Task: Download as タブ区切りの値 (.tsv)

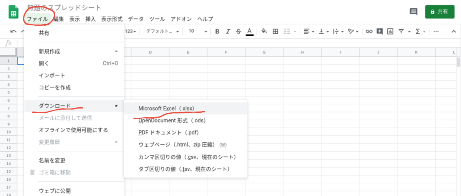Action: click(x=186, y=169)
